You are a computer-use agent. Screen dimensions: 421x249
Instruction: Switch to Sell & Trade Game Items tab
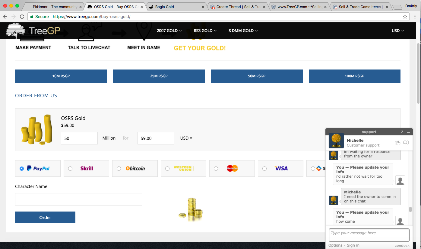[360, 7]
